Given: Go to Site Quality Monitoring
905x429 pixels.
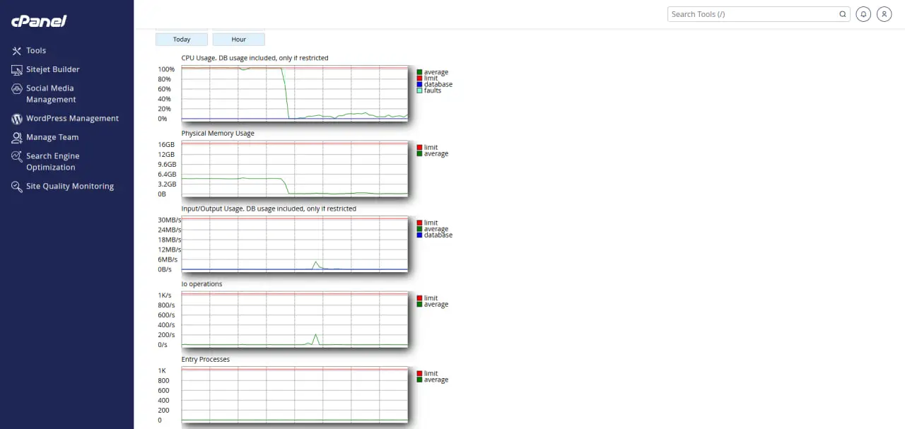Looking at the screenshot, I should pyautogui.click(x=69, y=187).
